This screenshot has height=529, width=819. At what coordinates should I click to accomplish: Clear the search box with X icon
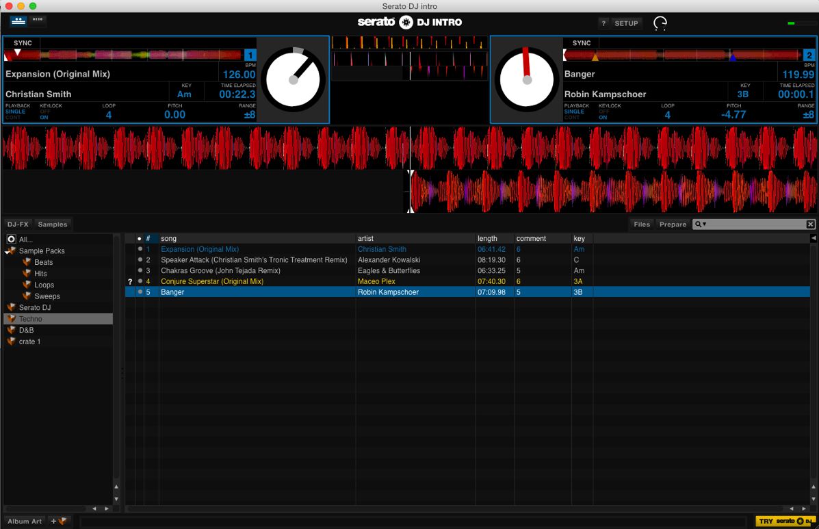811,224
